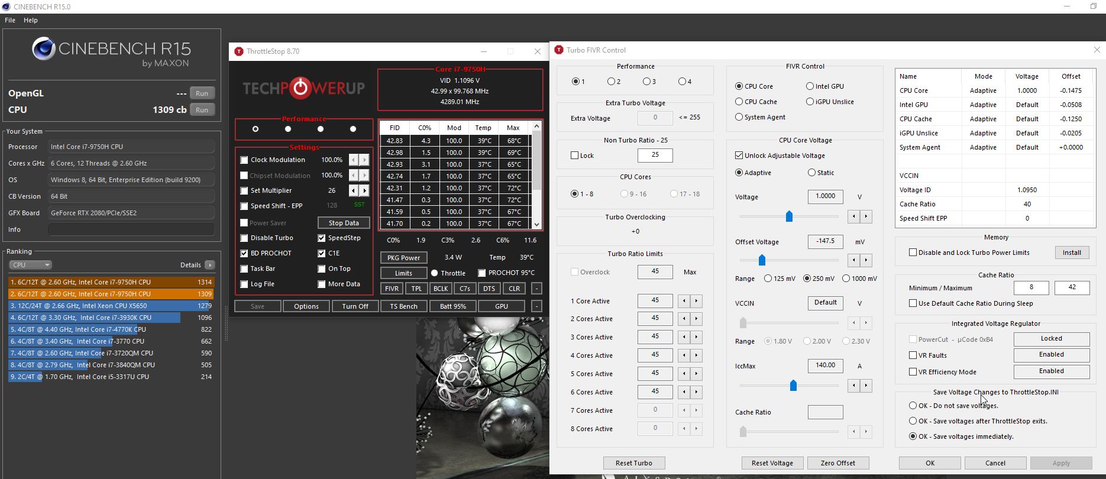Click the dash button beside GPU
Viewport: 1106px width, 479px height.
click(536, 306)
